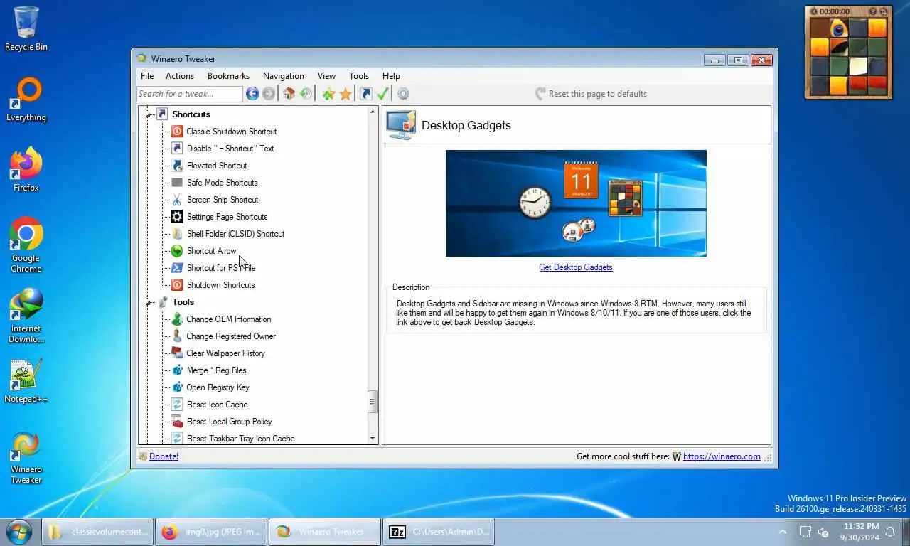Open the Help menu
910x546 pixels.
391,76
